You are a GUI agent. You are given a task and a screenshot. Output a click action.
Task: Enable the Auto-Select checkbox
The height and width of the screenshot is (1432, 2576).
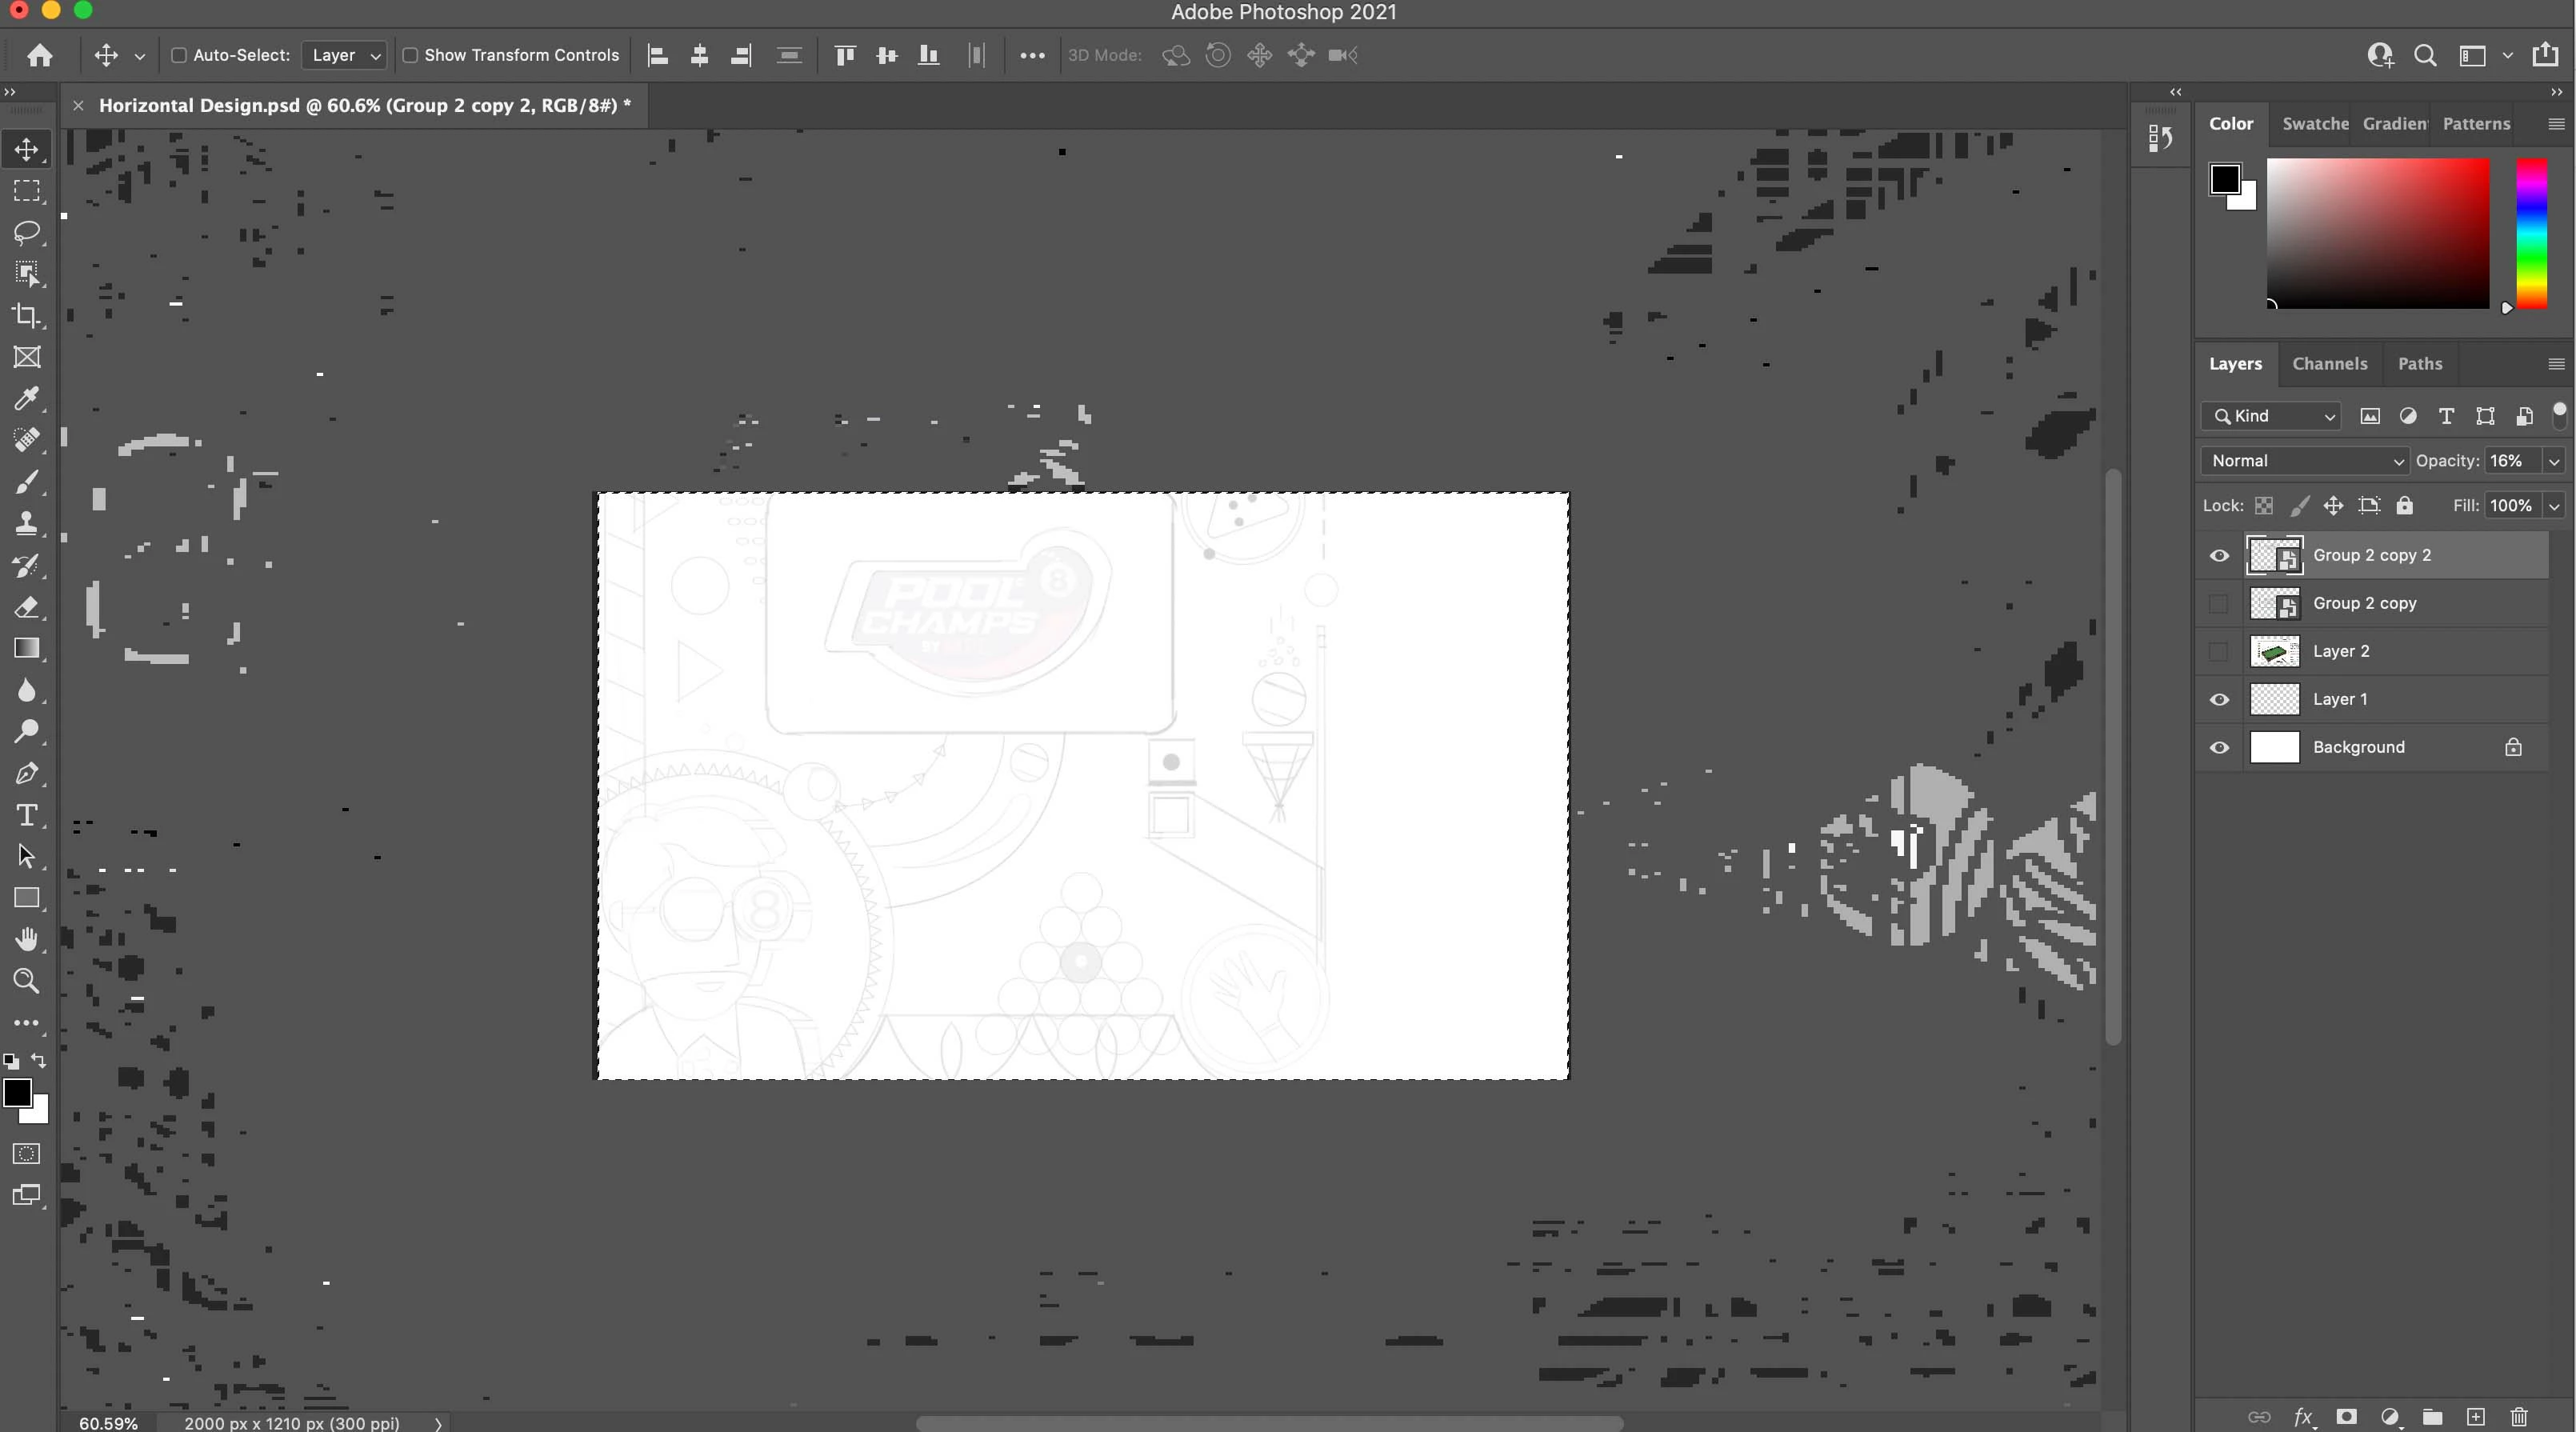[179, 55]
